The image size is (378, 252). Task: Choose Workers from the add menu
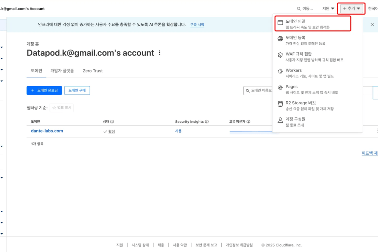pos(317,73)
